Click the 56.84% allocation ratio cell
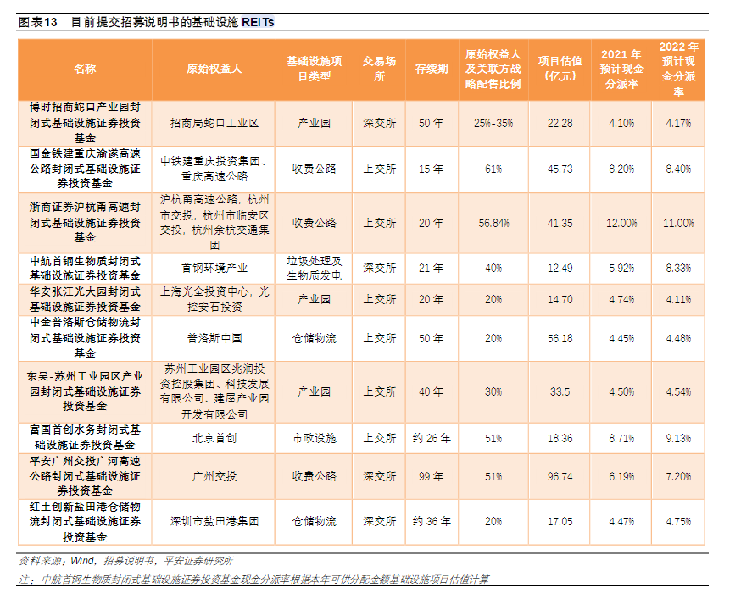The height and width of the screenshot is (599, 741). tap(493, 223)
